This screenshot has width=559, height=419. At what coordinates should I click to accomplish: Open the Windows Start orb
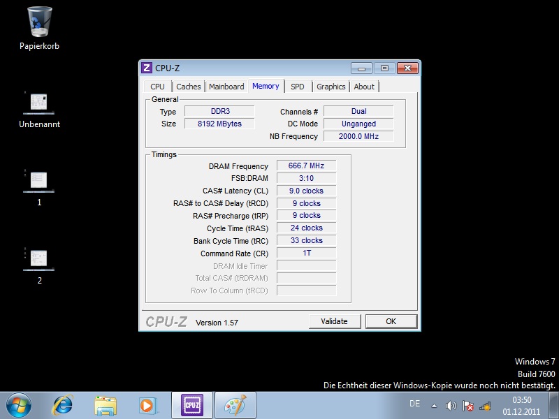19,406
